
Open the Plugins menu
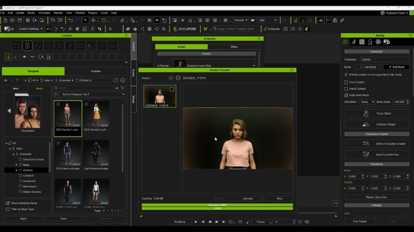[93, 13]
